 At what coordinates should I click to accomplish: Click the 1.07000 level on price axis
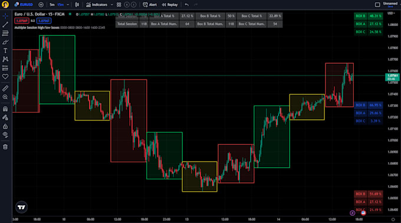tap(393, 140)
